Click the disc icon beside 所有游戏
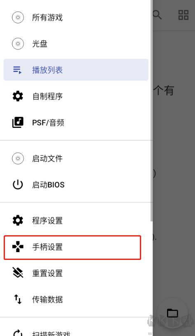This screenshot has height=336, width=195. 18,17
